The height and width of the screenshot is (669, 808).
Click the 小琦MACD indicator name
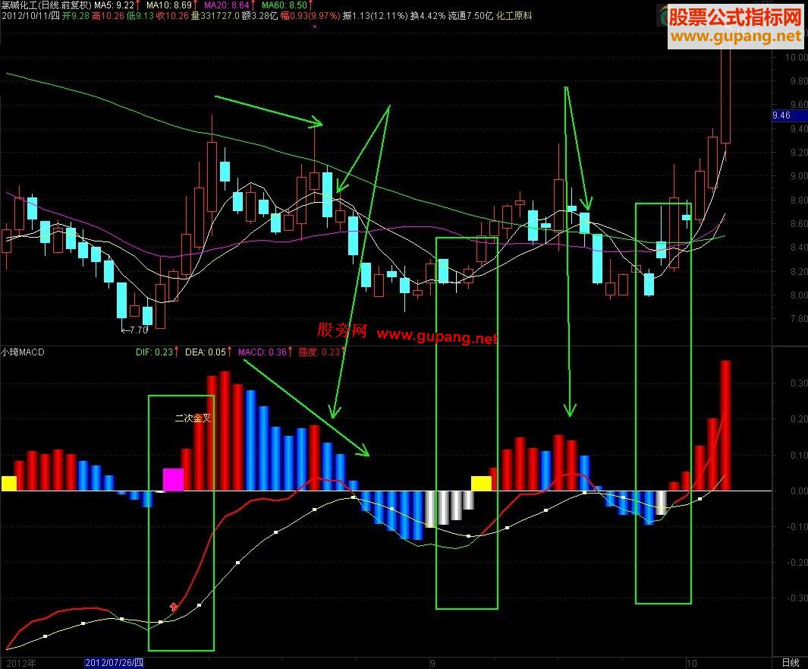[x=23, y=352]
